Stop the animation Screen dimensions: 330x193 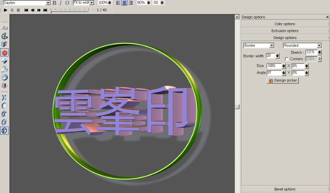point(18,10)
